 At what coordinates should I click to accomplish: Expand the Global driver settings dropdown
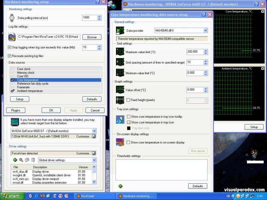[x=94, y=160]
